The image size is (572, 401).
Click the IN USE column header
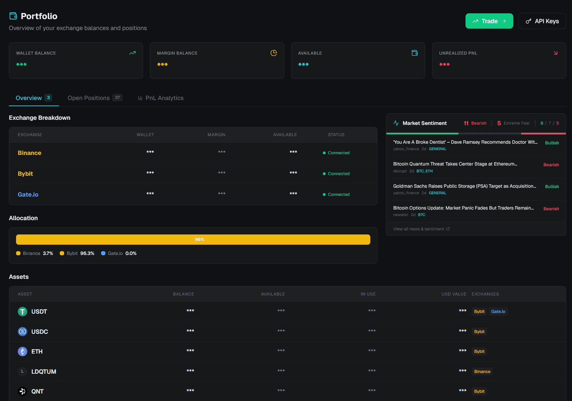[x=368, y=294]
